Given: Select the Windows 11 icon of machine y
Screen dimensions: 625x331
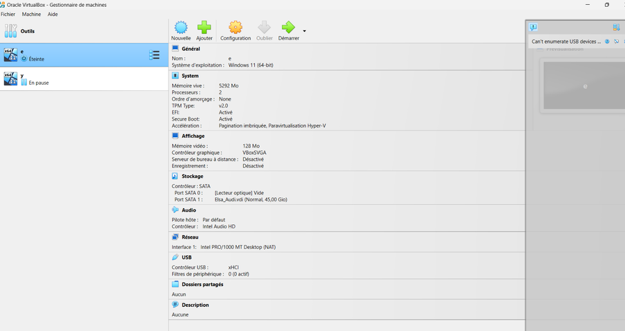Looking at the screenshot, I should pos(11,79).
